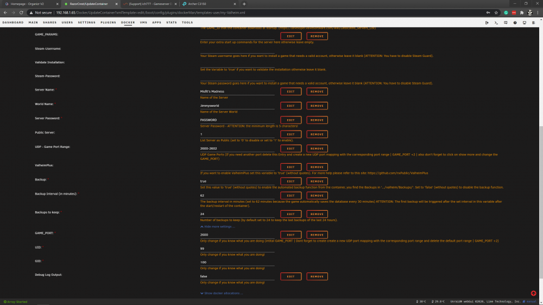Remove the Backup variable

[x=317, y=181]
